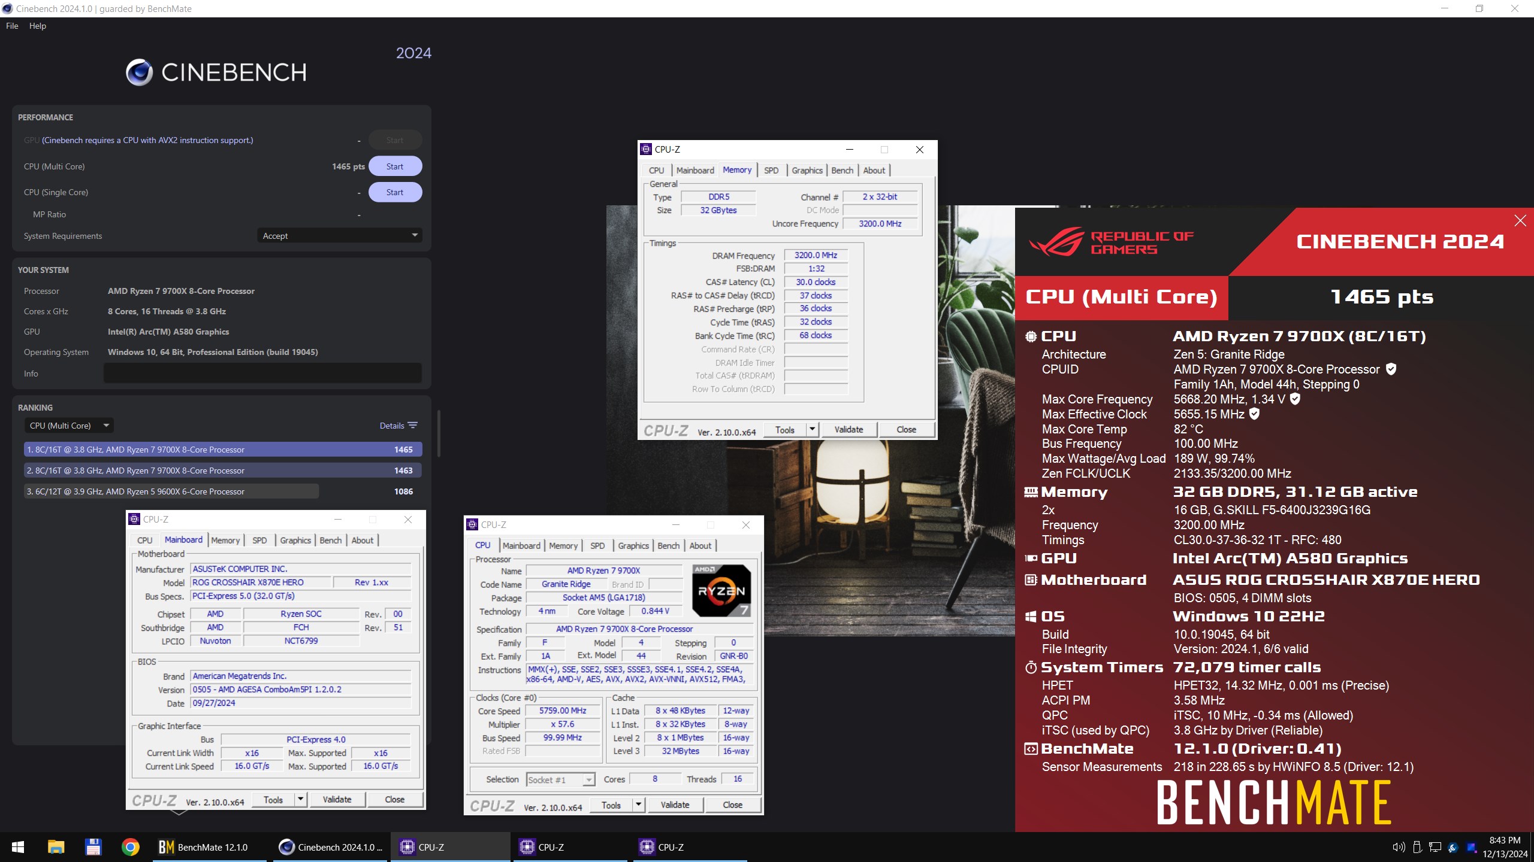Click the USB eject tray icon
Screen dimensions: 1534x862
click(x=1417, y=847)
